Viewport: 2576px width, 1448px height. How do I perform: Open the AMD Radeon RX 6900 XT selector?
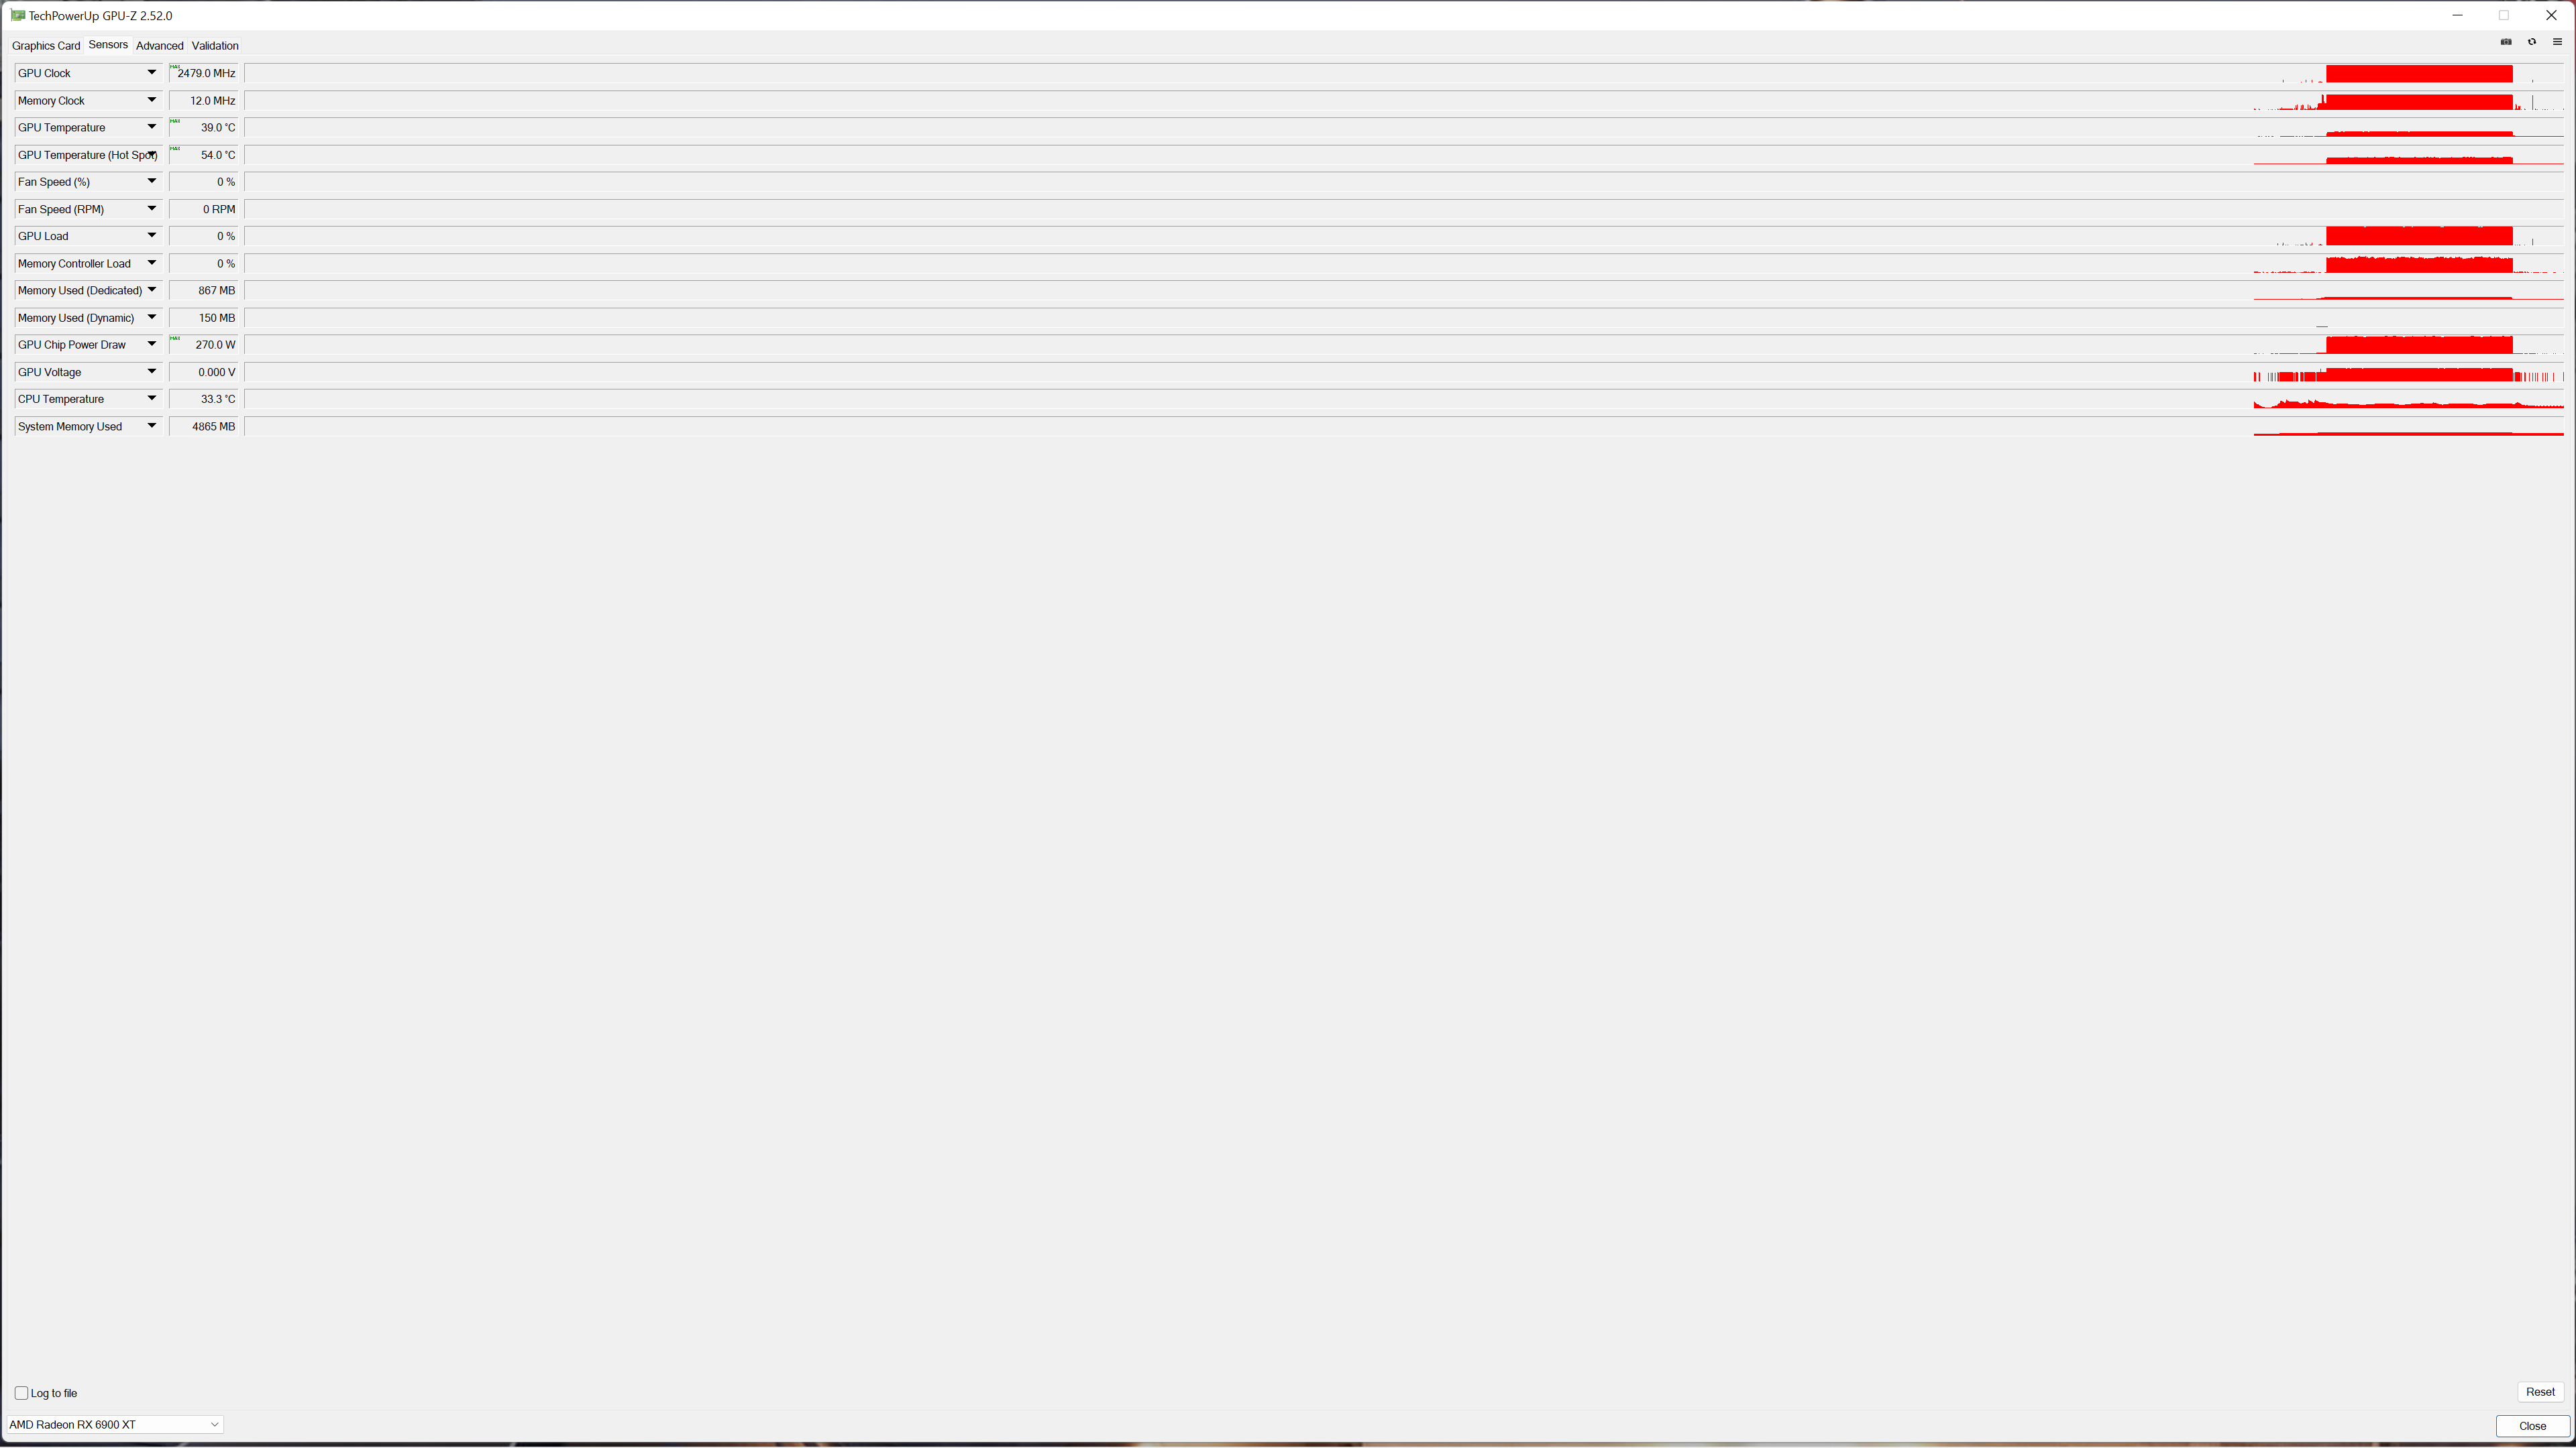[x=114, y=1425]
